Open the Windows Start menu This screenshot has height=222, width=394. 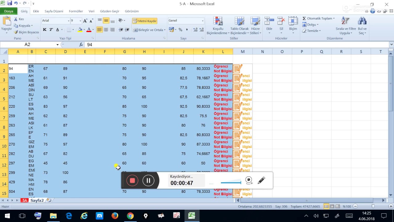point(7,216)
